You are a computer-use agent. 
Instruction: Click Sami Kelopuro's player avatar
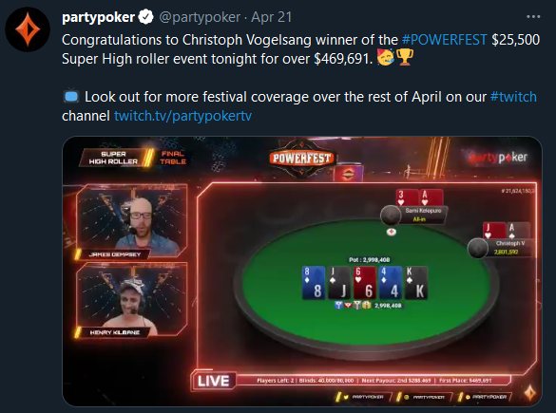point(390,215)
